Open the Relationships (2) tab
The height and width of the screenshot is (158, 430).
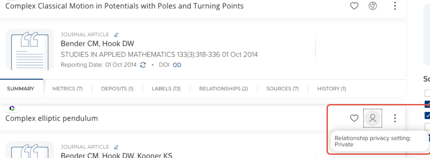click(x=223, y=89)
